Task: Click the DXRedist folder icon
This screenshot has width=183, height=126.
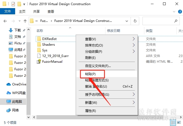Action: click(39, 39)
